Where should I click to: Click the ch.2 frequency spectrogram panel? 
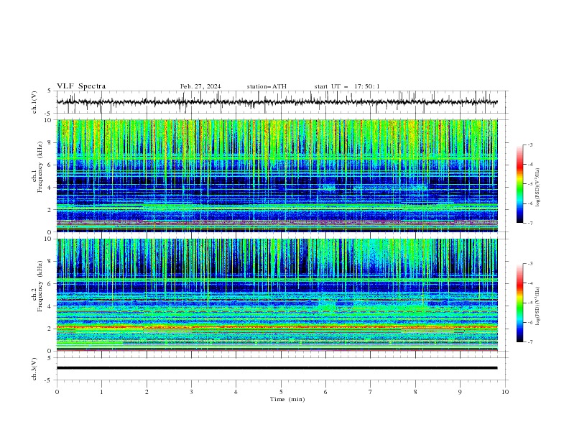277,295
